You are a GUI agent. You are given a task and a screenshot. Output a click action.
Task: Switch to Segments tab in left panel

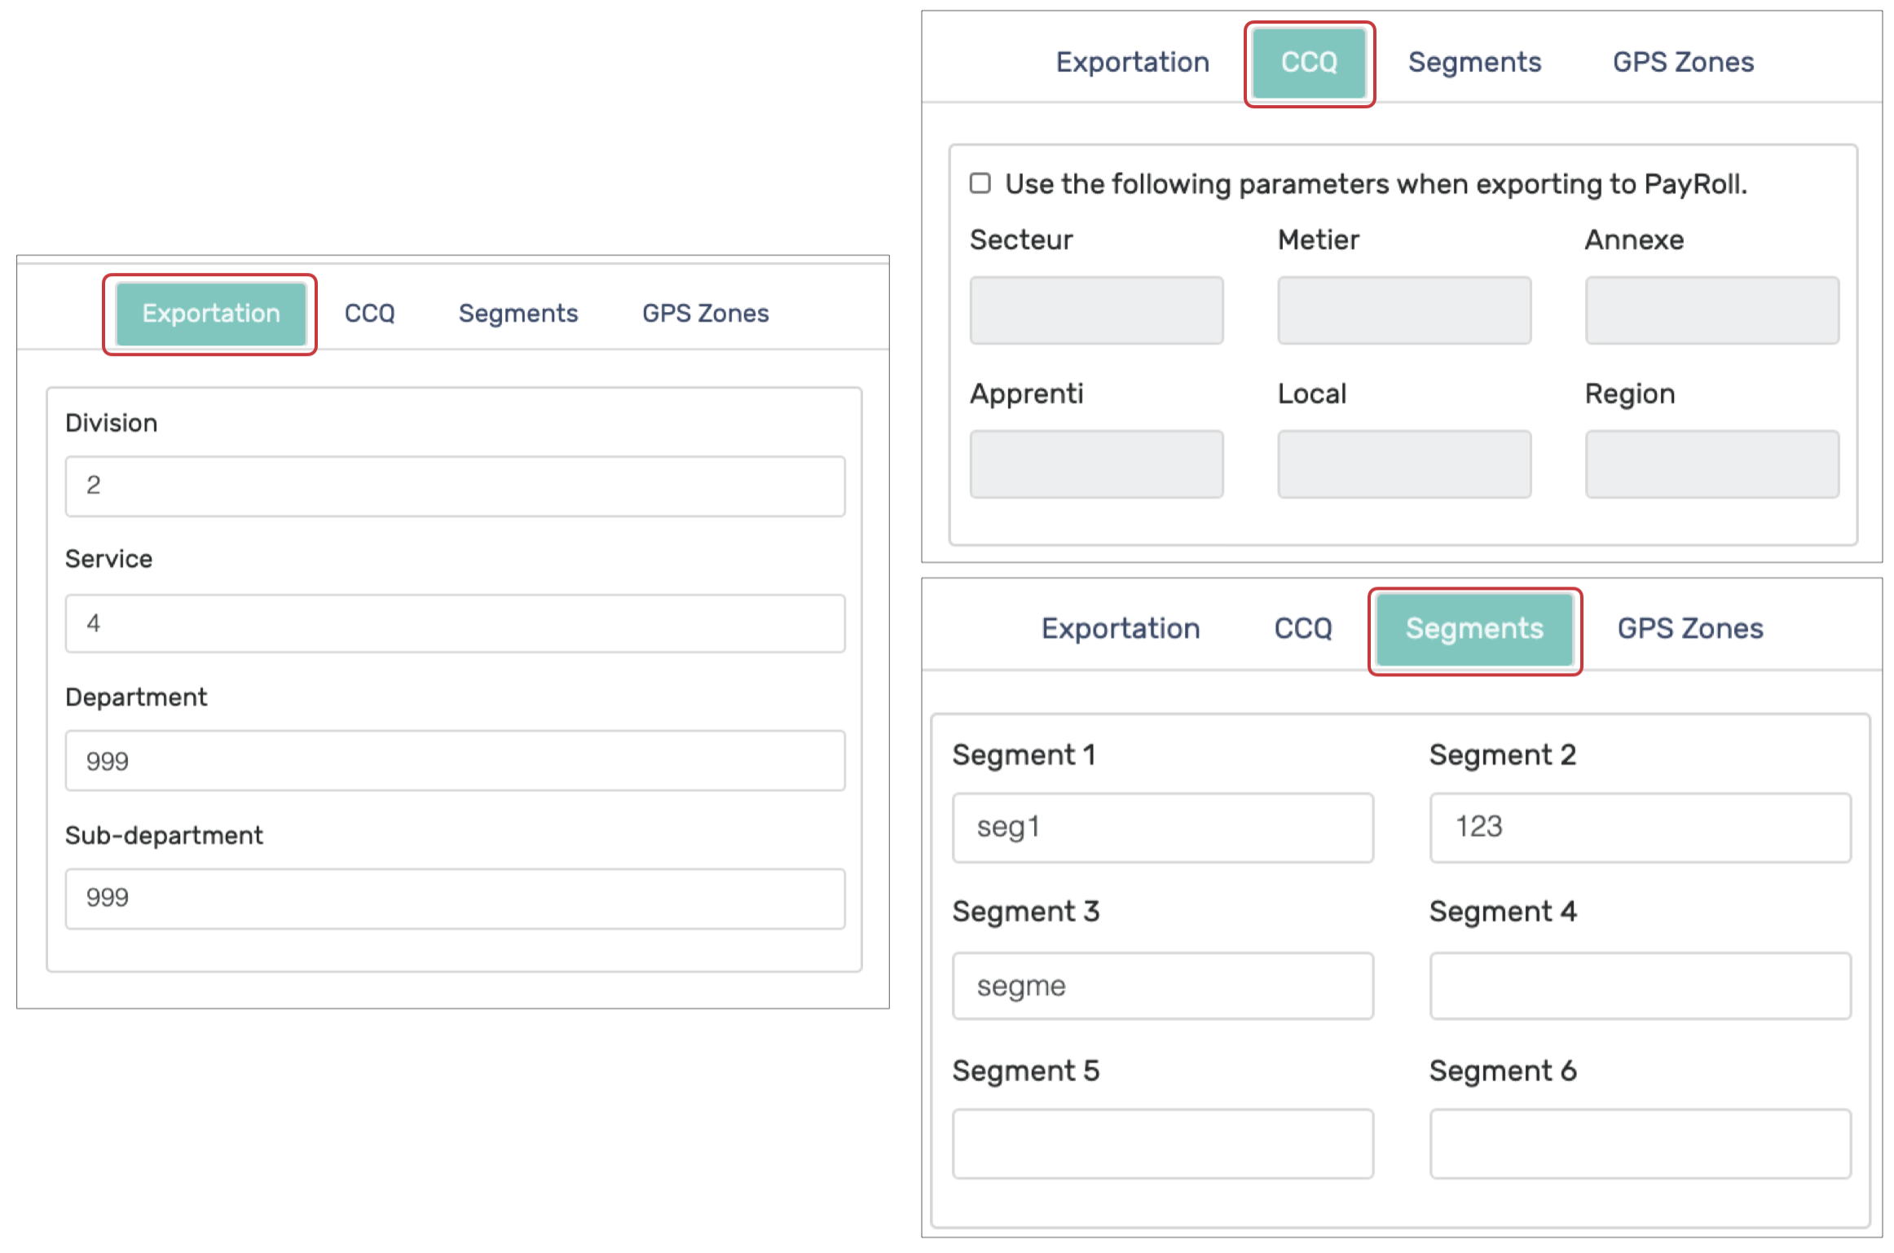518,314
